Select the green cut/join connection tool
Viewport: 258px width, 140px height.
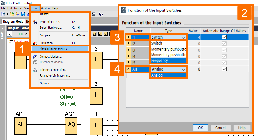pos(21,34)
